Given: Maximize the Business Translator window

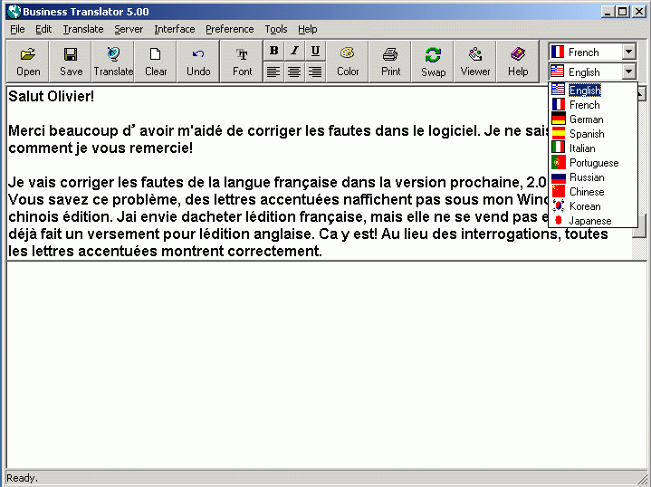Looking at the screenshot, I should [622, 12].
